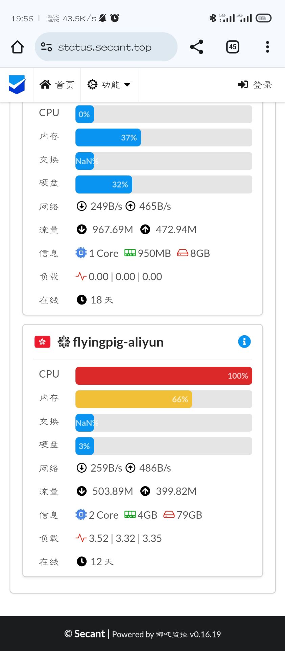Click the CPU chip icon beside 2 Core
Image resolution: width=285 pixels, height=651 pixels.
click(81, 515)
